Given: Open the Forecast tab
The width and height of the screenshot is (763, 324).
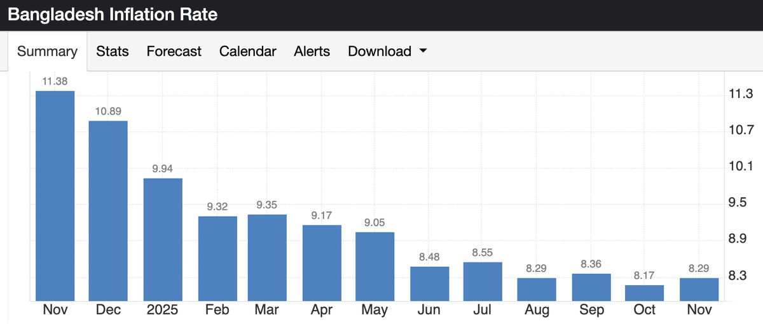Looking at the screenshot, I should point(174,51).
